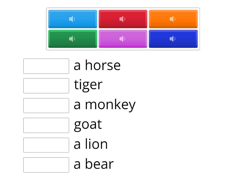Viewport: 246px width, 184px height.
Task: Select the empty slot next to 'a lion'
Action: point(46,145)
